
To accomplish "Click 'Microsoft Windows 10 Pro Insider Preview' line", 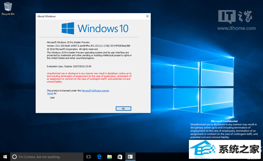I will 68,42.
